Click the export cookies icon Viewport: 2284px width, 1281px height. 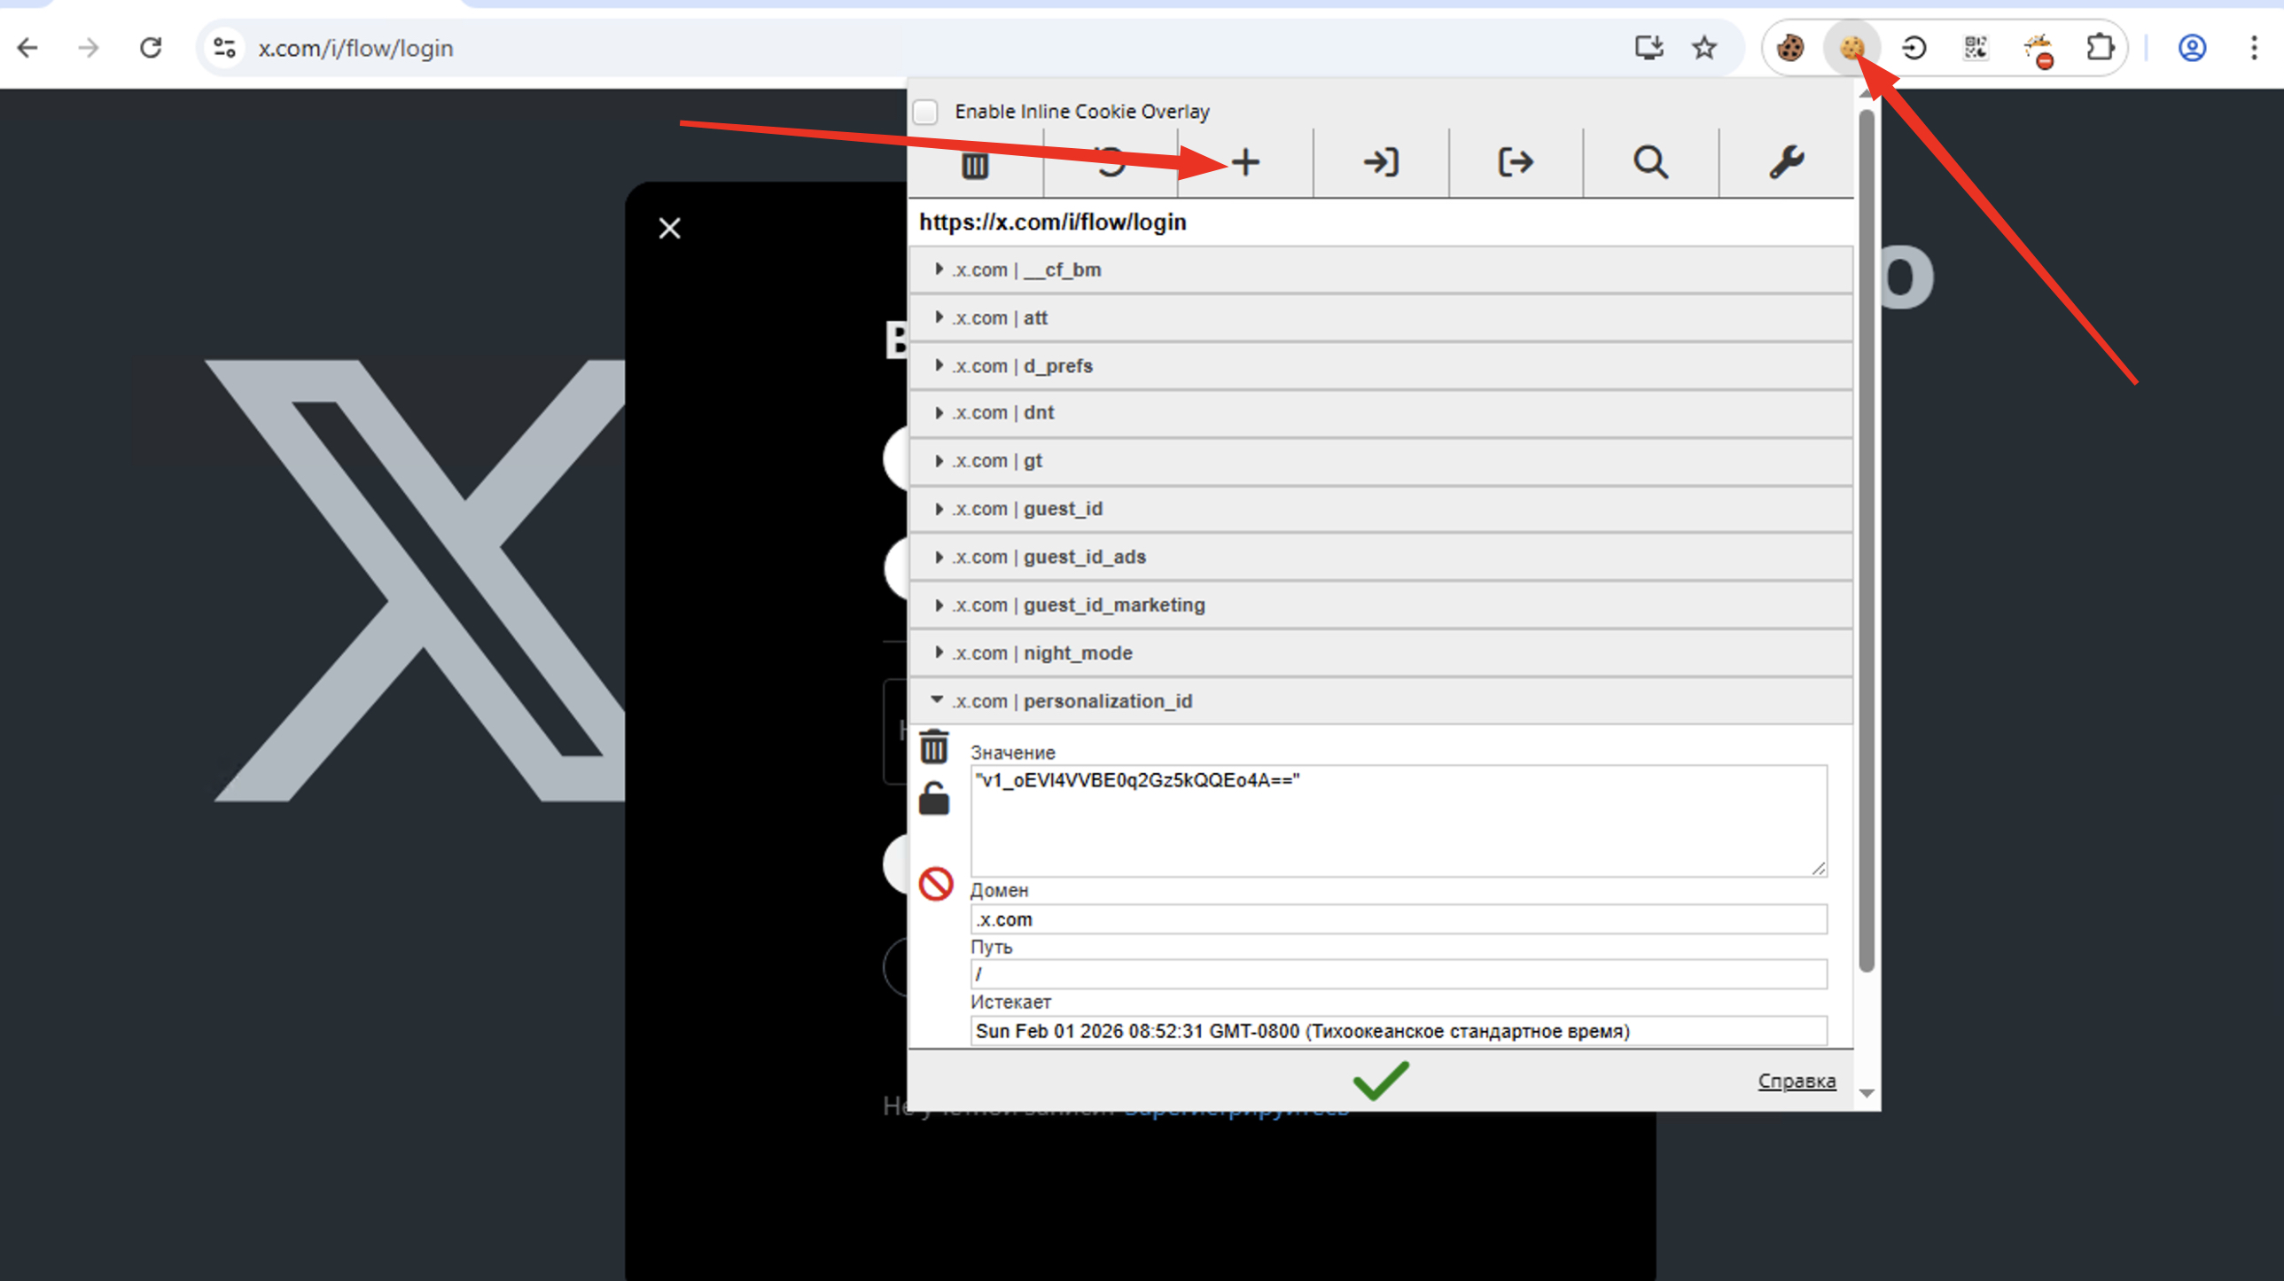point(1516,162)
